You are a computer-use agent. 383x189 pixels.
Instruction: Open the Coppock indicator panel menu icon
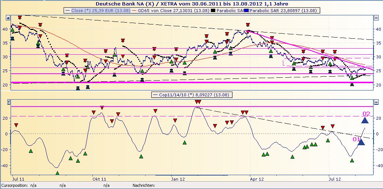pyautogui.click(x=376, y=102)
